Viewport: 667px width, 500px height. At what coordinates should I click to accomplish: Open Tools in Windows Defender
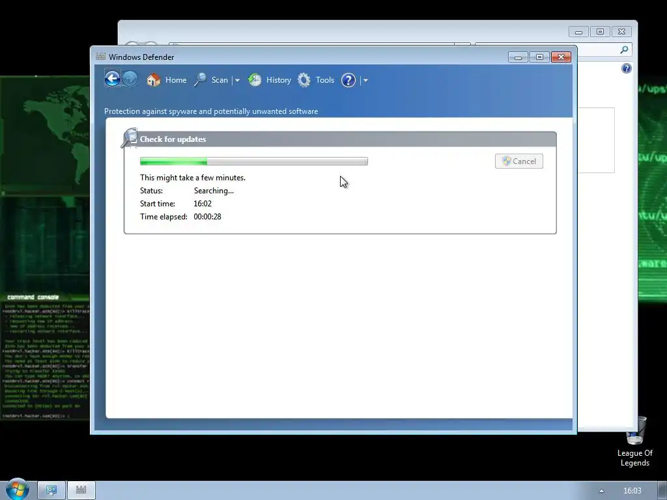pos(324,80)
